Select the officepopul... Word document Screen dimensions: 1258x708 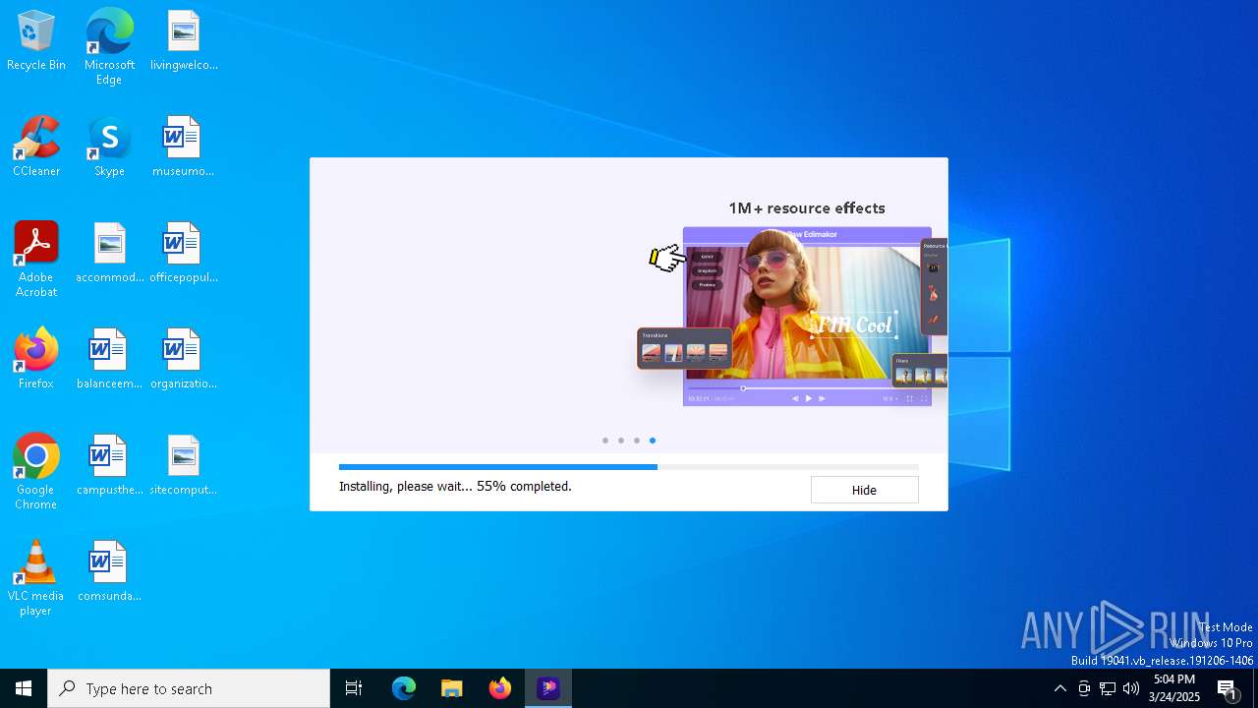pyautogui.click(x=184, y=254)
